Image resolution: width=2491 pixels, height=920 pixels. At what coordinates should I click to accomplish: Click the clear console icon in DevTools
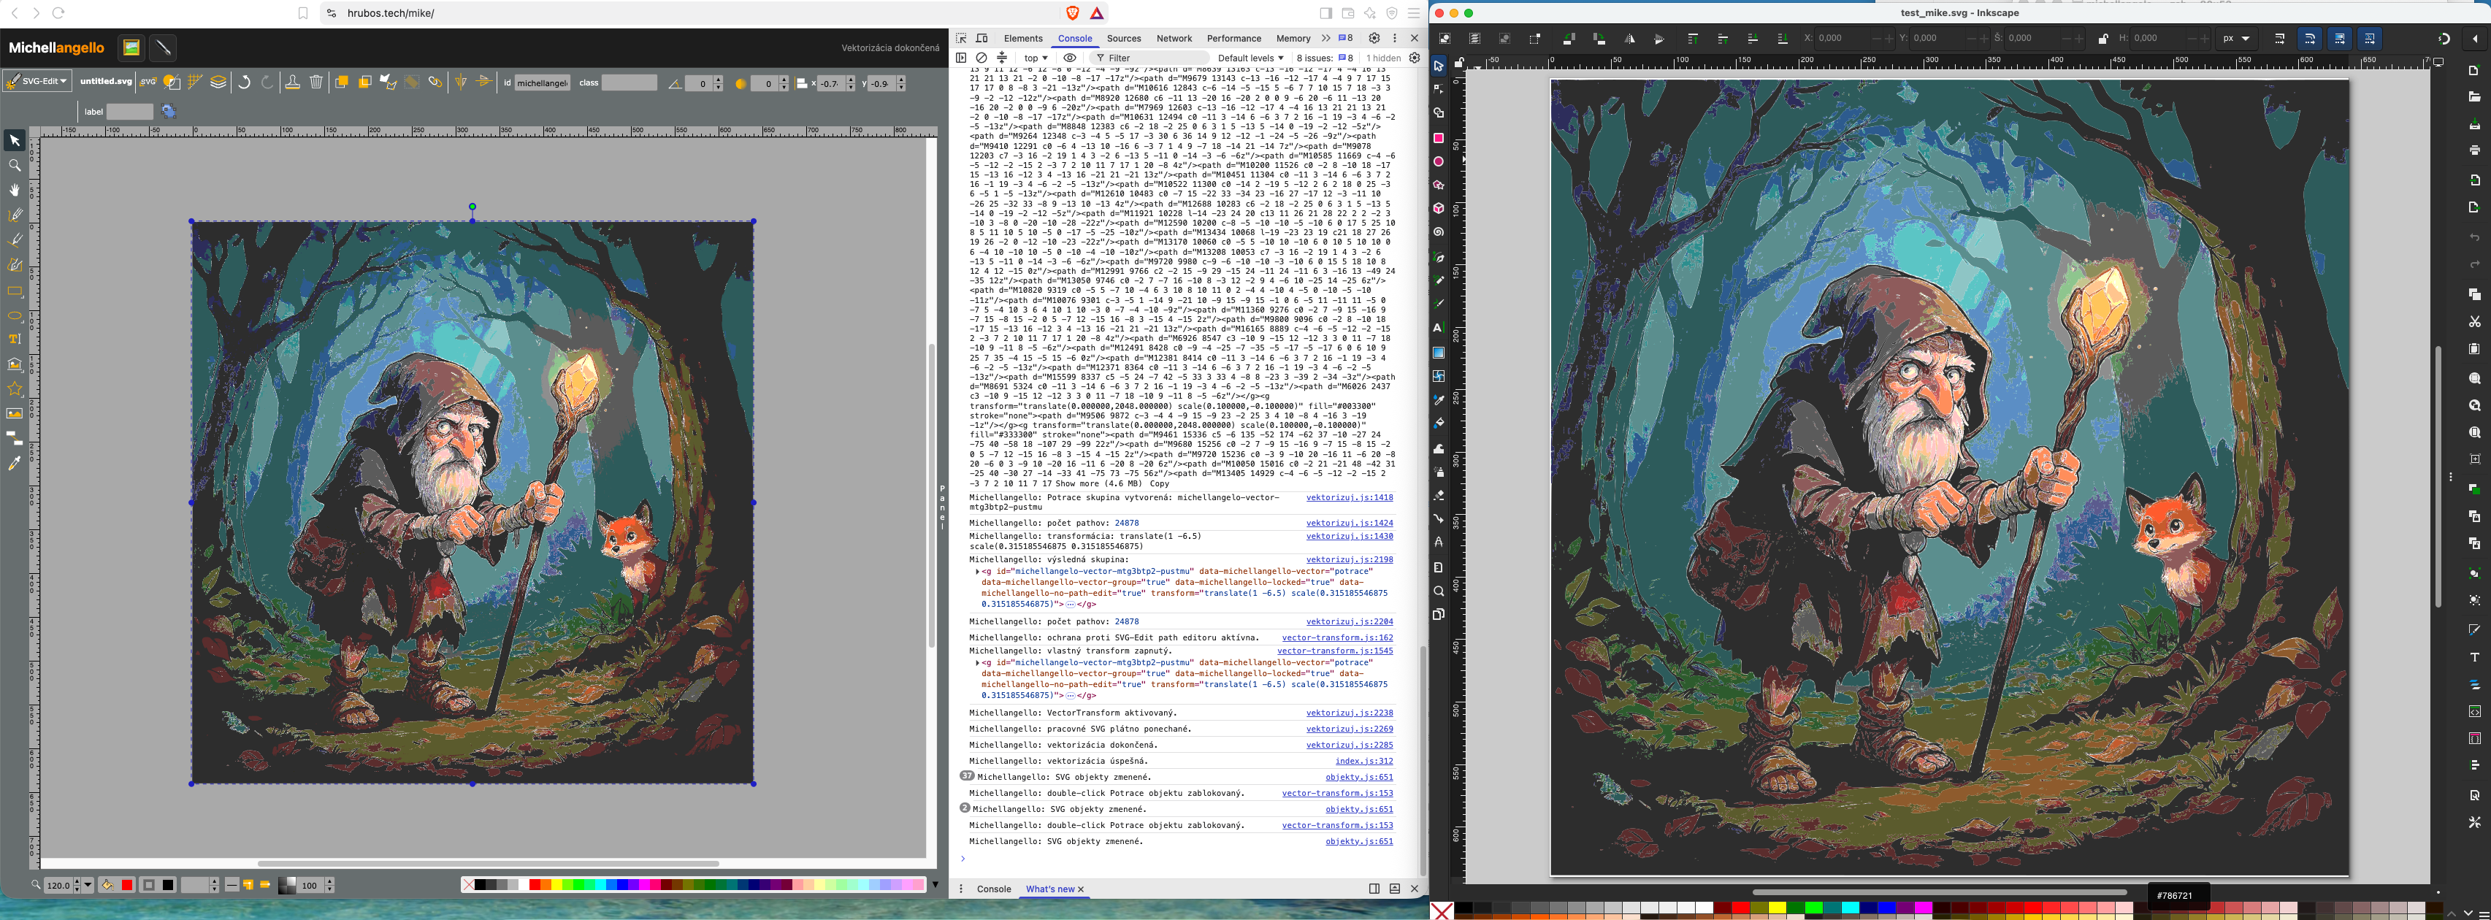click(982, 58)
